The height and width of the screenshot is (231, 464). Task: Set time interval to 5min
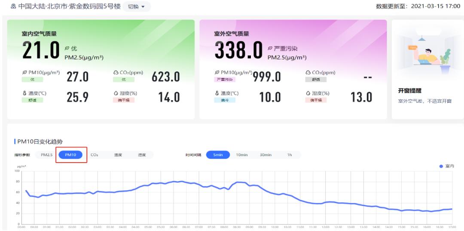pyautogui.click(x=218, y=155)
